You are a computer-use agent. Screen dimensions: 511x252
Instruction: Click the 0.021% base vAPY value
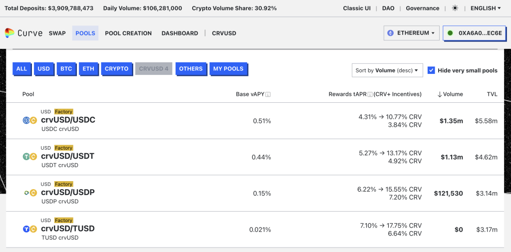coord(260,230)
